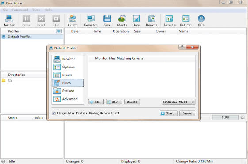
Task: Open the Wizard tool
Action: coord(72,20)
